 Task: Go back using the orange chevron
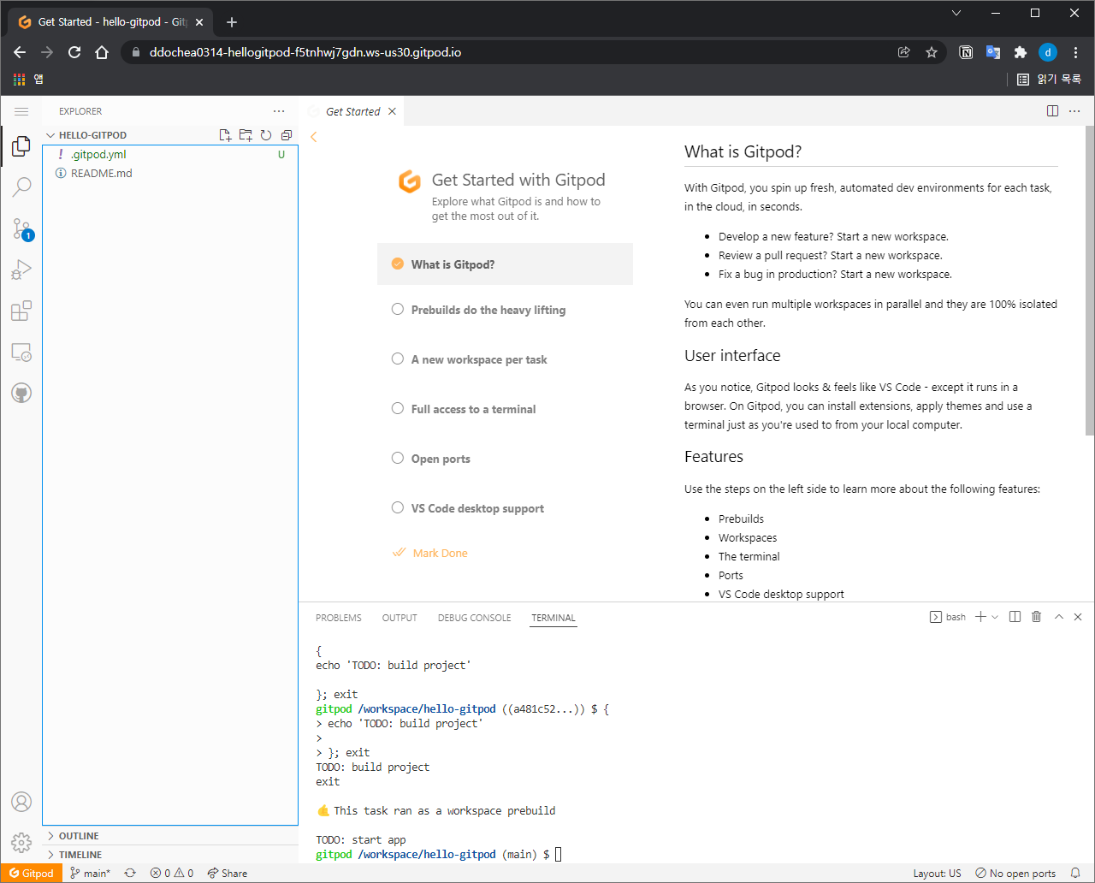[314, 137]
